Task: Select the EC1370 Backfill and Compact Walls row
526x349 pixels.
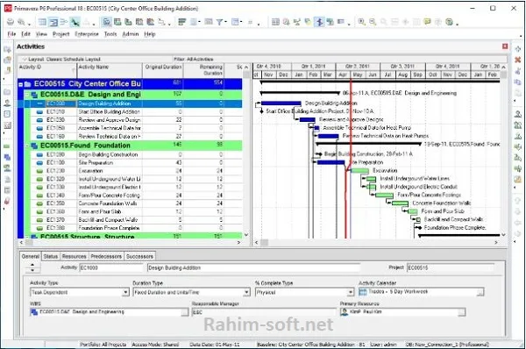Action: [136, 220]
